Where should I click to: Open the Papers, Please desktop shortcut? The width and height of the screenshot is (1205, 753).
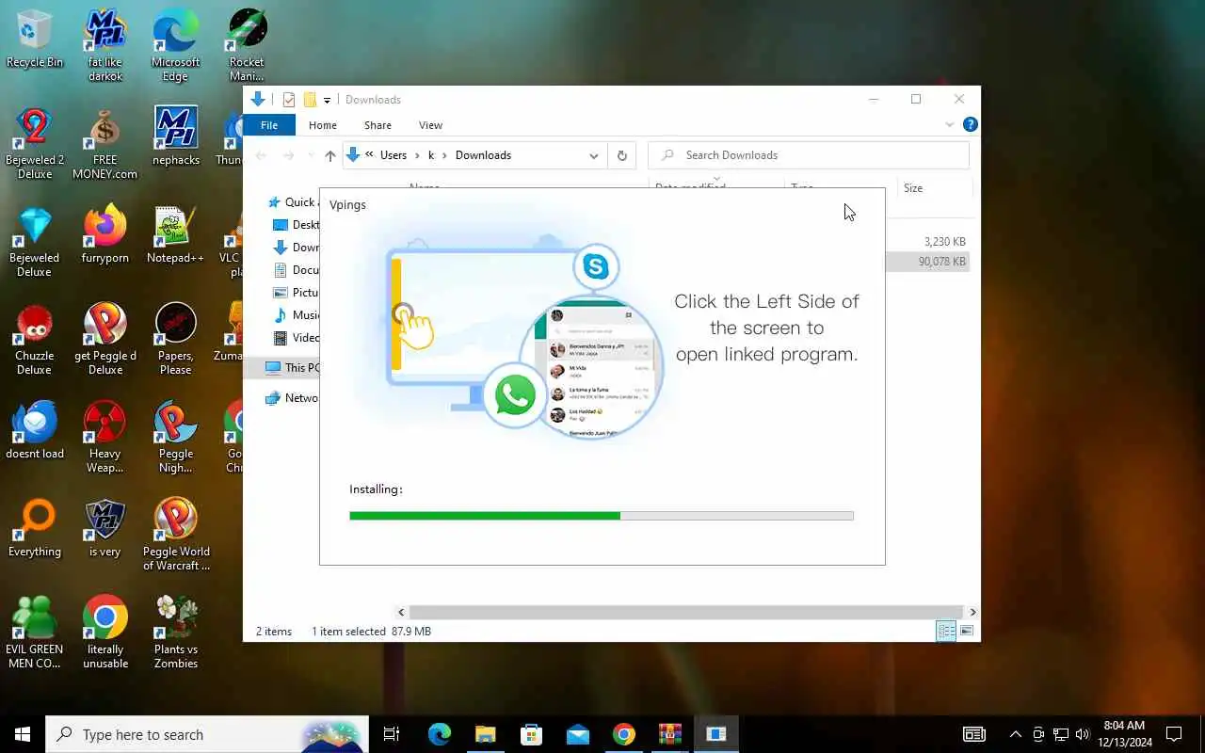(x=175, y=339)
